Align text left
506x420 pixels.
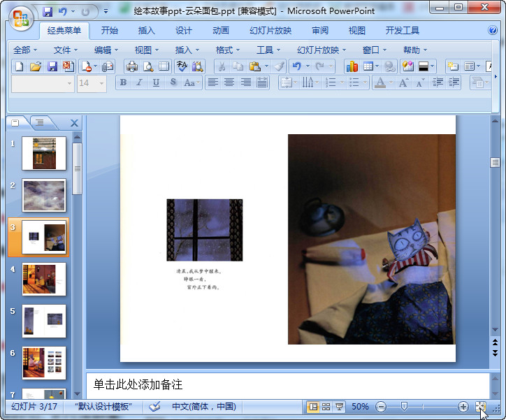click(x=213, y=83)
